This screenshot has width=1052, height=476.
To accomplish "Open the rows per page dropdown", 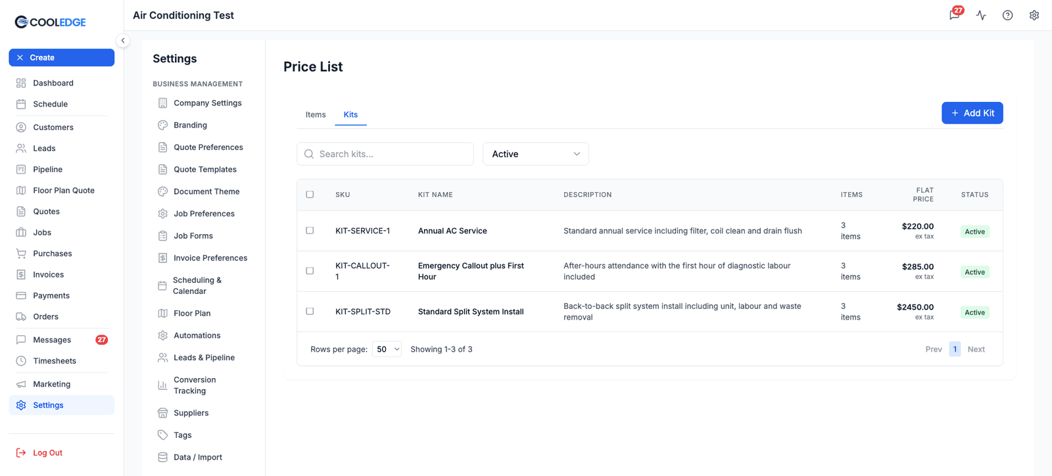I will (387, 349).
